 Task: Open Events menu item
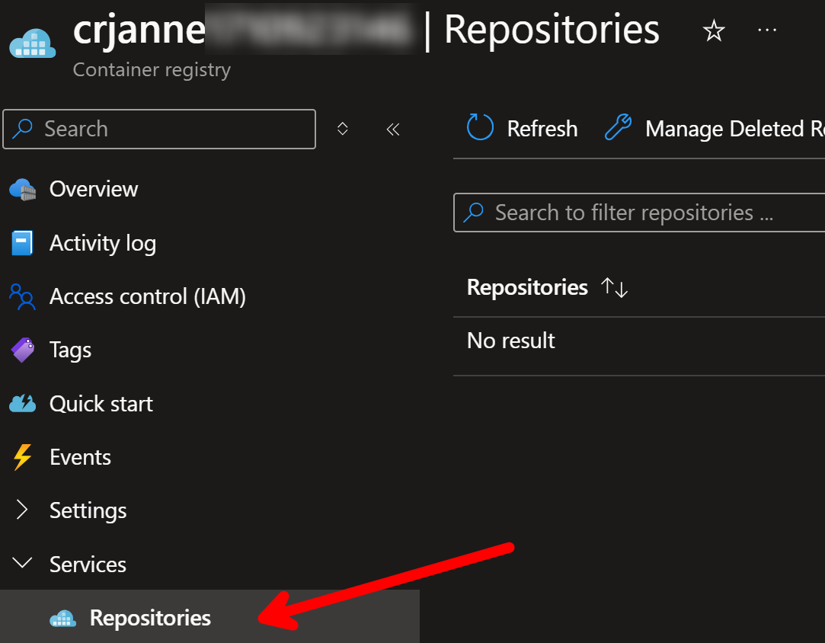coord(80,457)
